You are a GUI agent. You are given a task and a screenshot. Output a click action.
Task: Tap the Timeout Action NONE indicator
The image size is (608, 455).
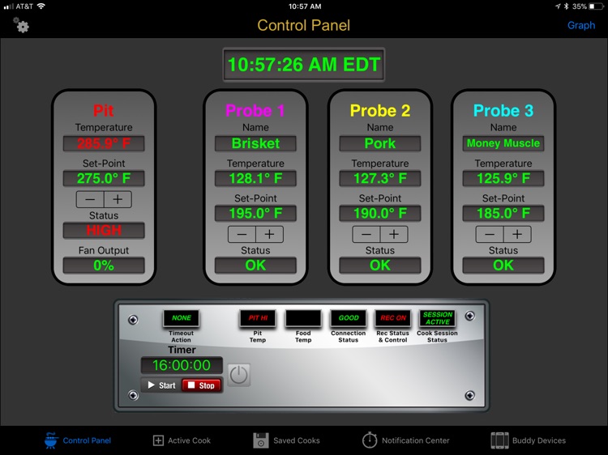181,318
